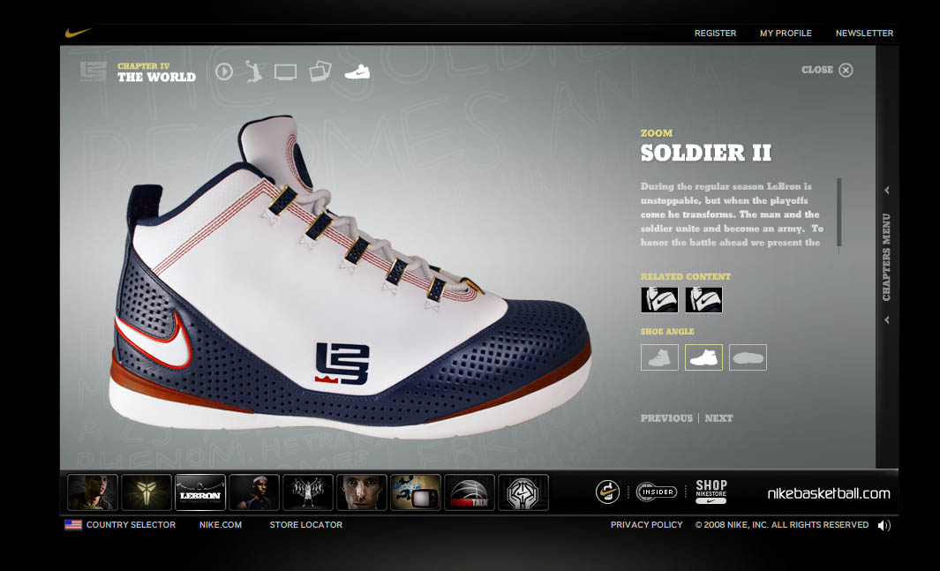940x571 pixels.
Task: Click the circular swoosh badge icon
Action: [607, 492]
